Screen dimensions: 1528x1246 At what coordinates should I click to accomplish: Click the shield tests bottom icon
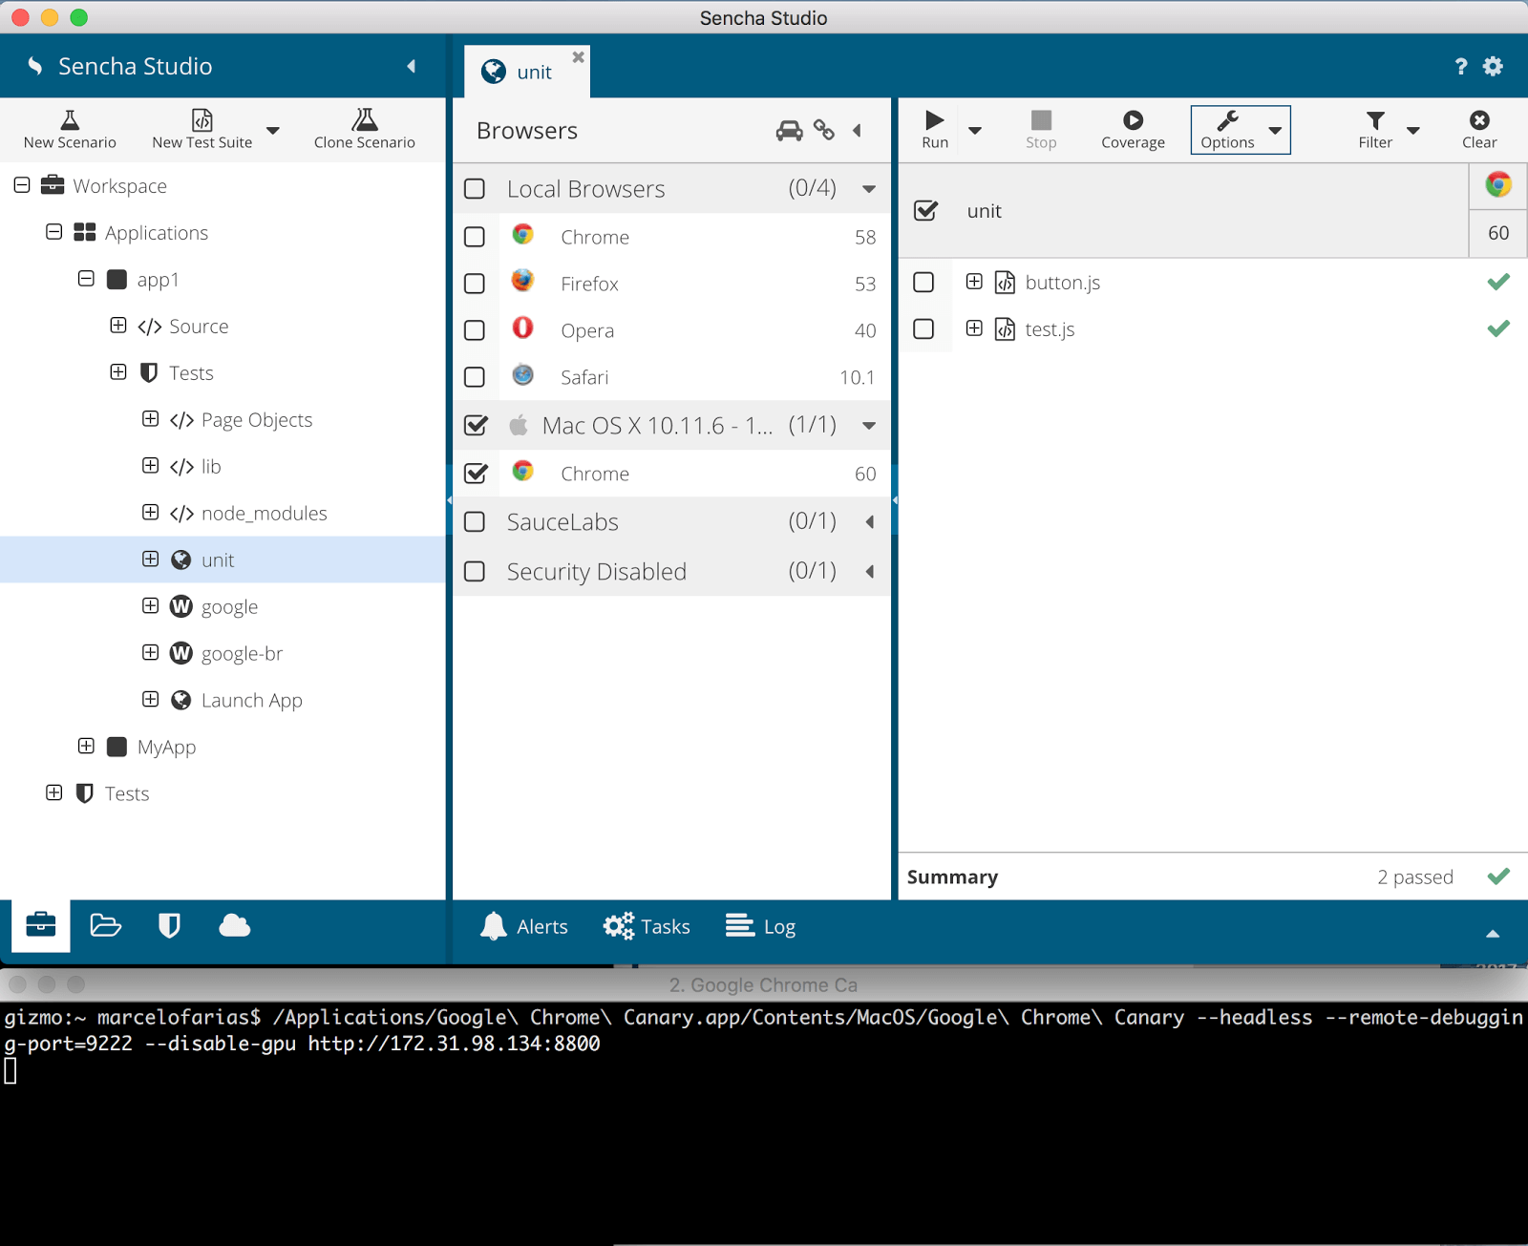169,925
